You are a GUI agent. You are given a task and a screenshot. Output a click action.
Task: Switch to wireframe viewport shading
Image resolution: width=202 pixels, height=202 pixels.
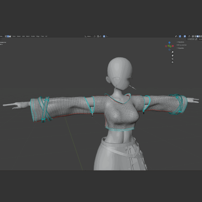pos(196,36)
